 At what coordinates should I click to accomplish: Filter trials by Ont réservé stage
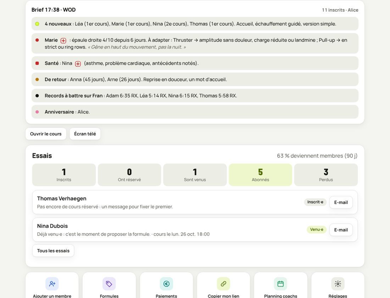click(129, 175)
